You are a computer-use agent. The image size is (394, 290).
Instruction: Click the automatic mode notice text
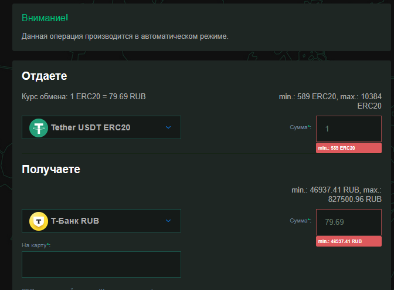point(125,36)
